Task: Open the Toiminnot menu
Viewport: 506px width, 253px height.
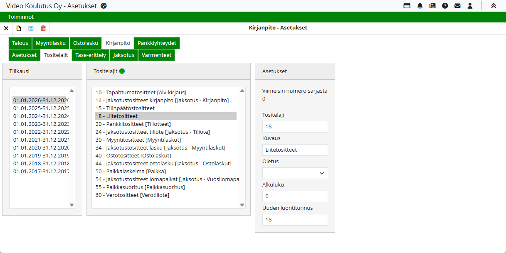Action: tap(21, 17)
